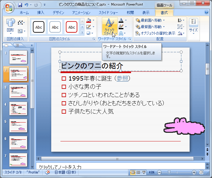This screenshot has height=178, width=212.
Task: Open the スライド ショー tab
Action: coord(108,13)
